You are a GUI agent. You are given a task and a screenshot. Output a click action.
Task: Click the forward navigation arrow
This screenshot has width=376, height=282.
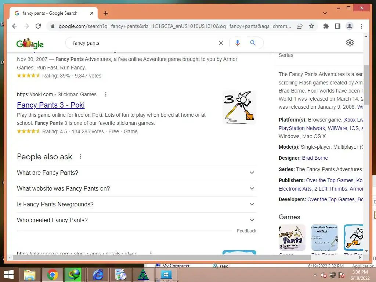[26, 26]
